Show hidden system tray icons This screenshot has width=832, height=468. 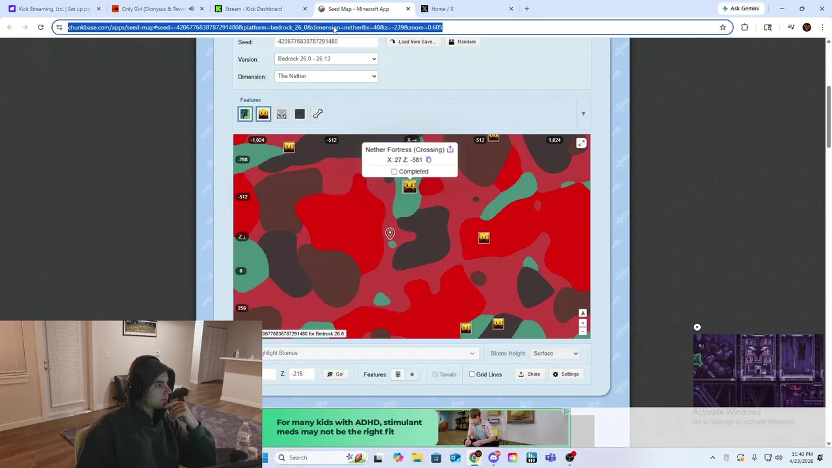(x=712, y=458)
